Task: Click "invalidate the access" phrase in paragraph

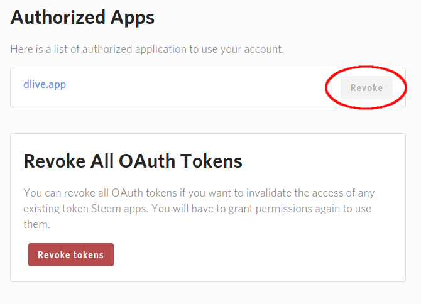Action: [294, 193]
